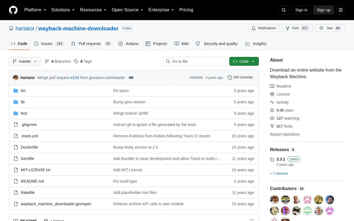The width and height of the screenshot is (354, 221).
Task: Expand the green Code dropdown button
Action: [244, 61]
